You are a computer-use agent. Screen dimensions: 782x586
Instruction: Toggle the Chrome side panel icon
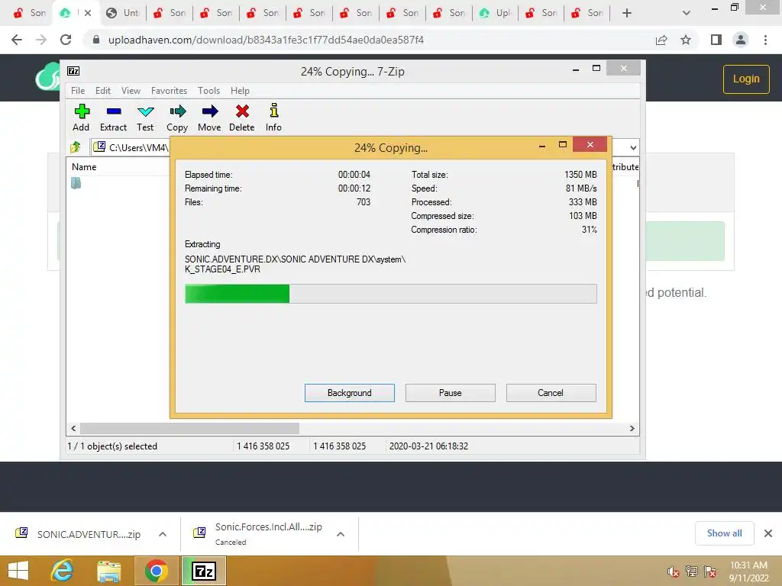tap(716, 40)
